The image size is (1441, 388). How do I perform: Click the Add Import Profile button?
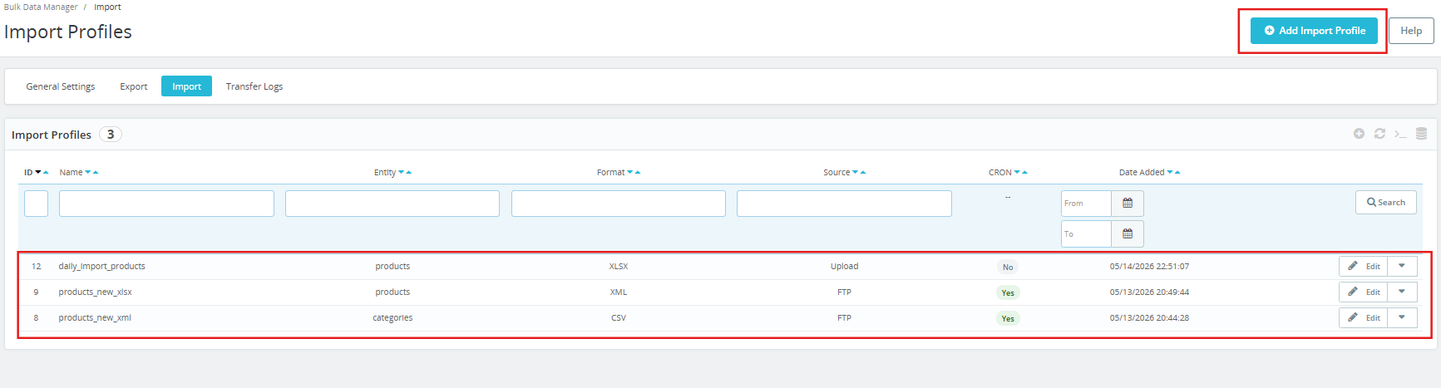coord(1315,31)
